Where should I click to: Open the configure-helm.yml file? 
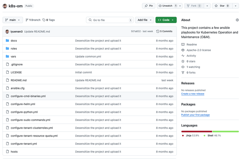(23, 104)
